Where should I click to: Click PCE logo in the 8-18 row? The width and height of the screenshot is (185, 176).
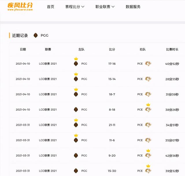click(148, 110)
